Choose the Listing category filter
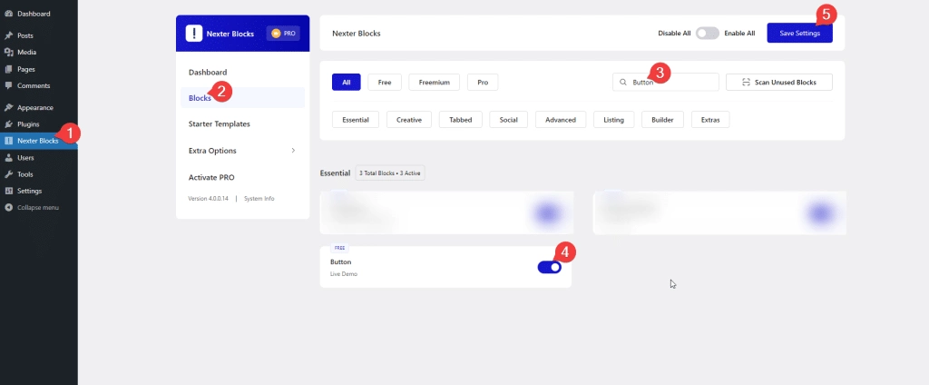This screenshot has height=385, width=929. [x=614, y=120]
